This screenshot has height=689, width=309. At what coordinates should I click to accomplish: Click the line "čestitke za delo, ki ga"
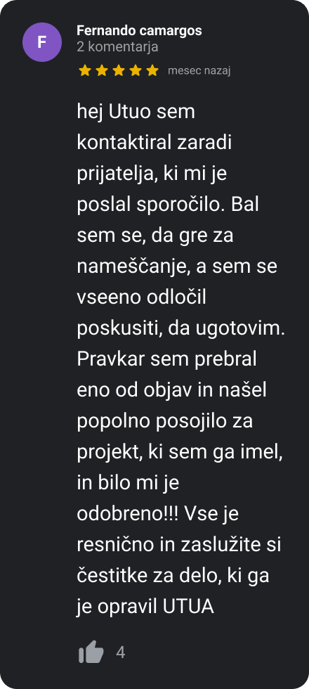coord(173,576)
